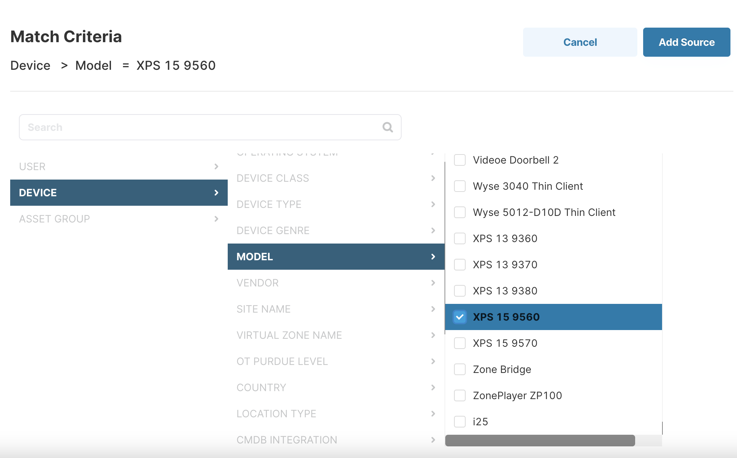Check the Wyse 5012-D10D Thin Client checkbox
Image resolution: width=737 pixels, height=458 pixels.
point(460,212)
